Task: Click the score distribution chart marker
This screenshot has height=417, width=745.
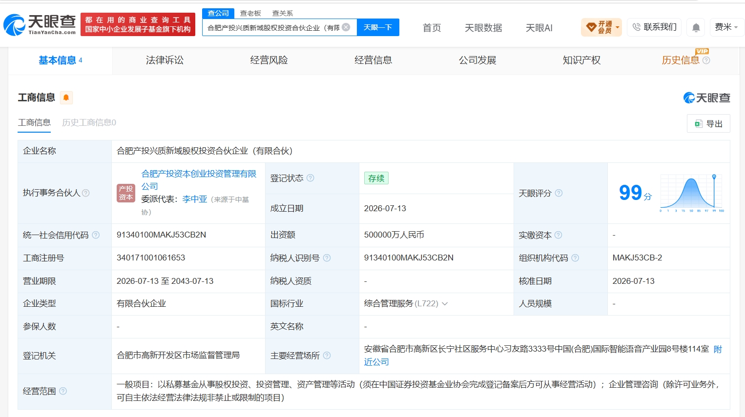Action: [x=714, y=176]
